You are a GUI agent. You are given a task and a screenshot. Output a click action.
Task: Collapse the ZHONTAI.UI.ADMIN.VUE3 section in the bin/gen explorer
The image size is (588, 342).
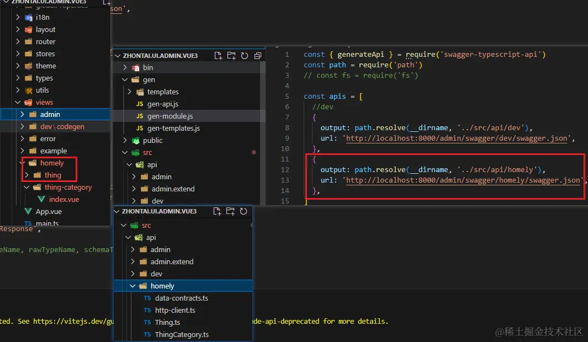click(x=118, y=56)
